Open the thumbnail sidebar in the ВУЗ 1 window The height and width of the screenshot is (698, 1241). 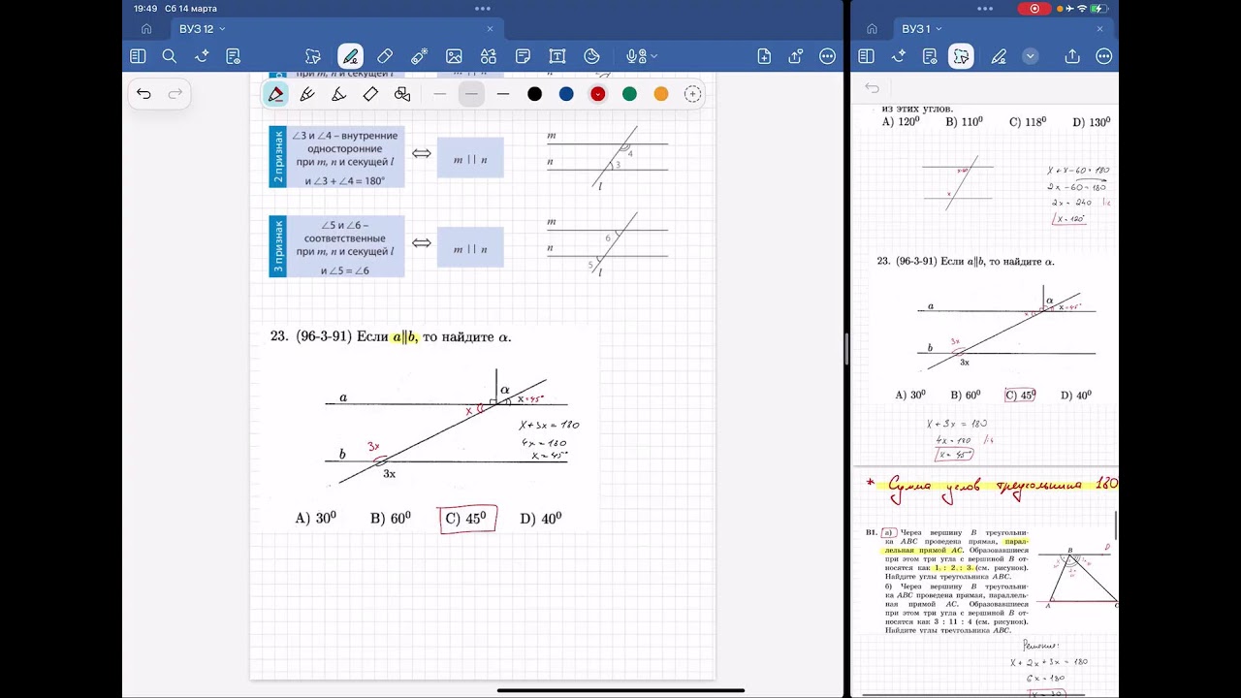pos(866,56)
